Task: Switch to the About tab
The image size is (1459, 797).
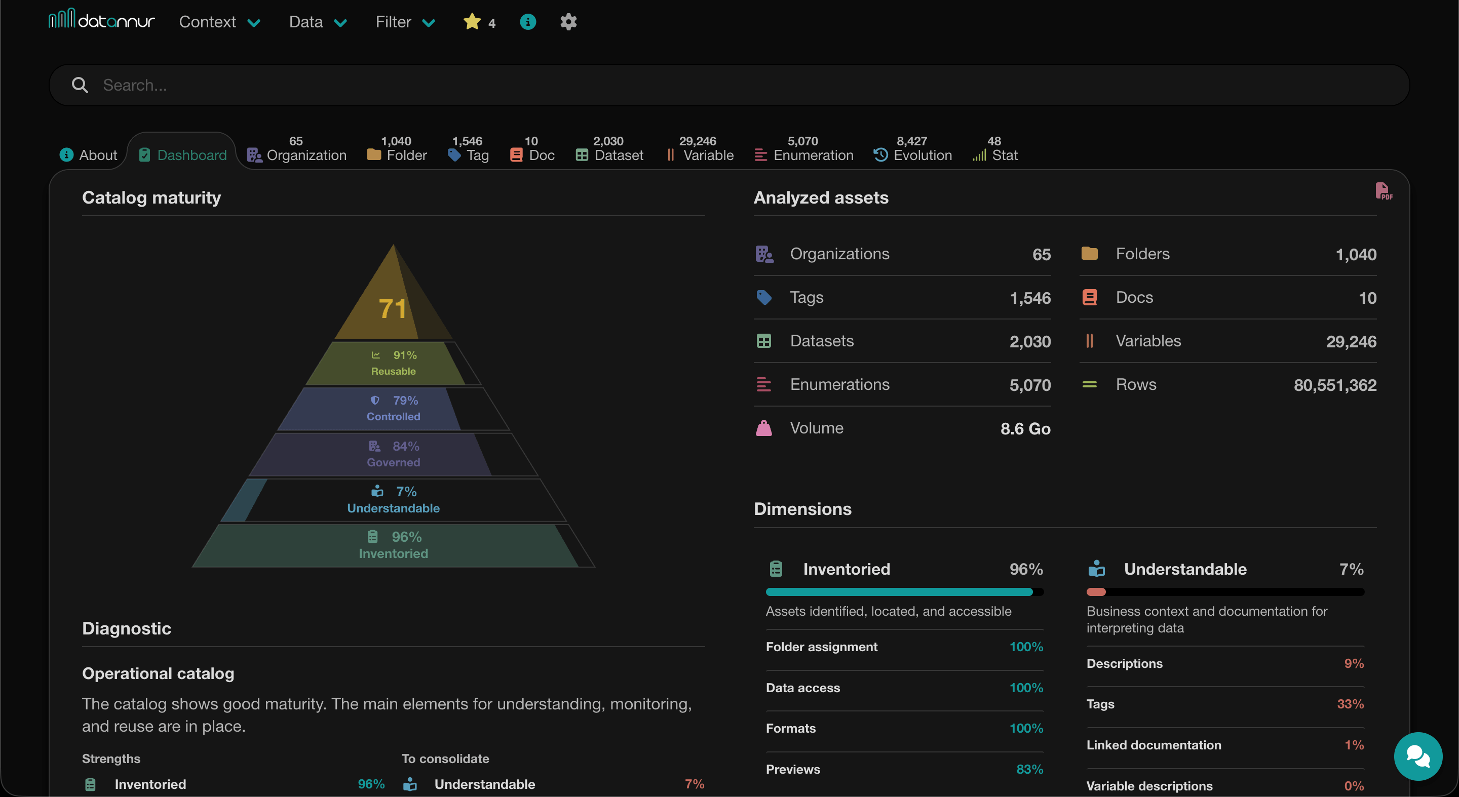Action: (x=88, y=155)
